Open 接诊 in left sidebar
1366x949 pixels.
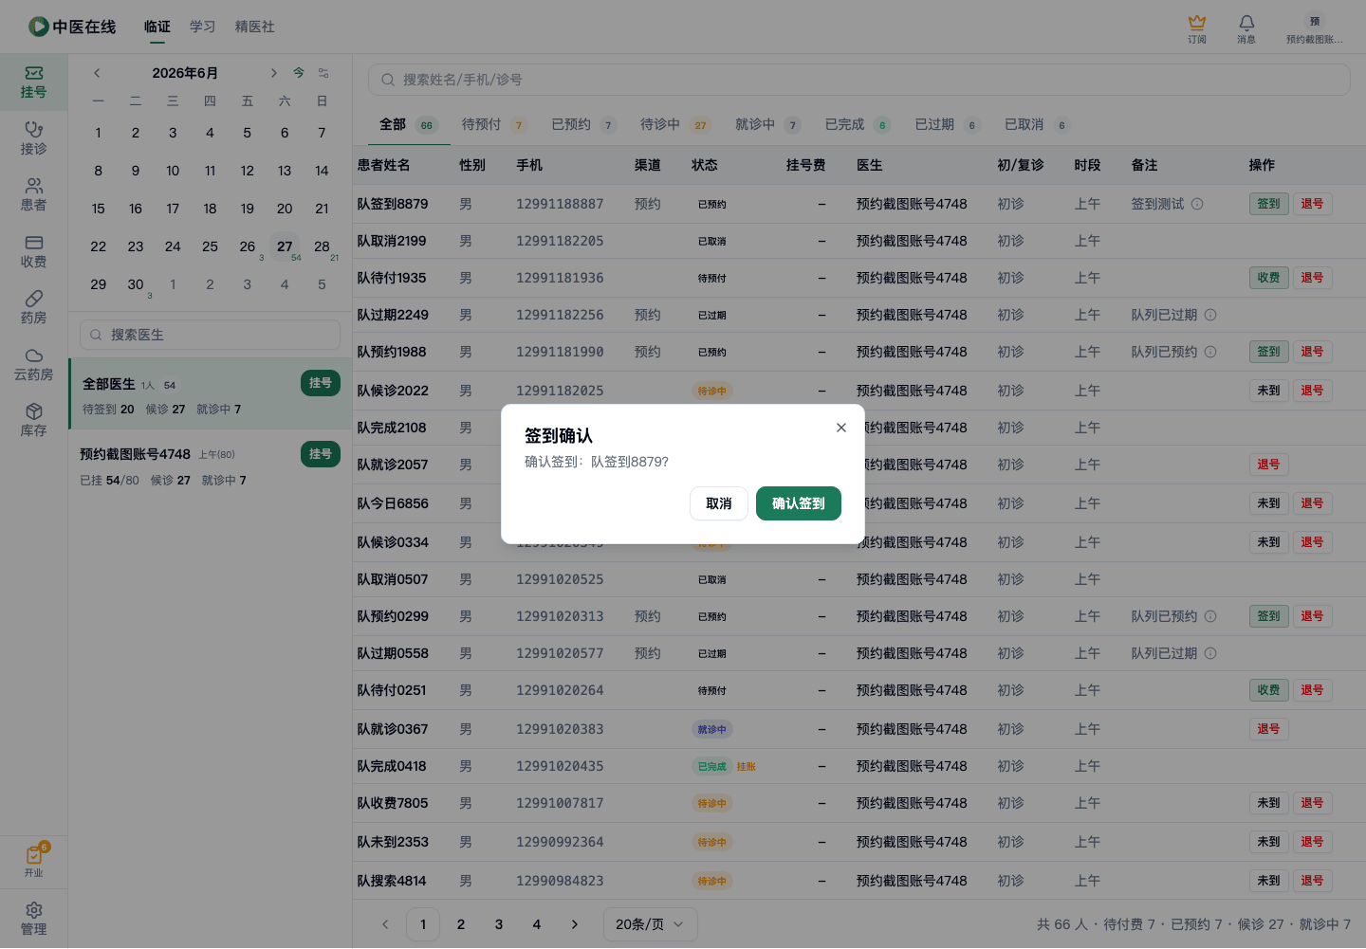click(x=33, y=138)
